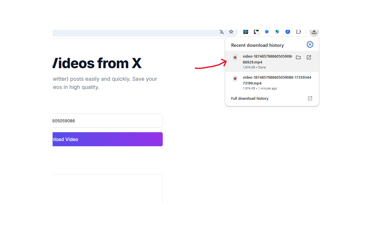Open the X video downloader extension
This screenshot has width=374, height=234.
[288, 32]
